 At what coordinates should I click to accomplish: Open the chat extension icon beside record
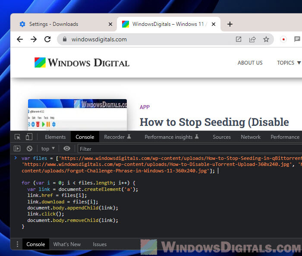(x=297, y=39)
